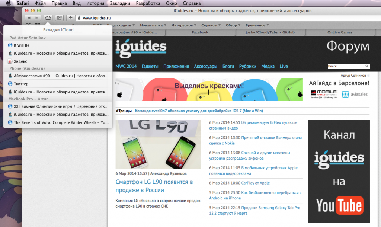The image size is (381, 227).
Task: Expand the Новая папка bookmarks folder
Action: pos(153,25)
